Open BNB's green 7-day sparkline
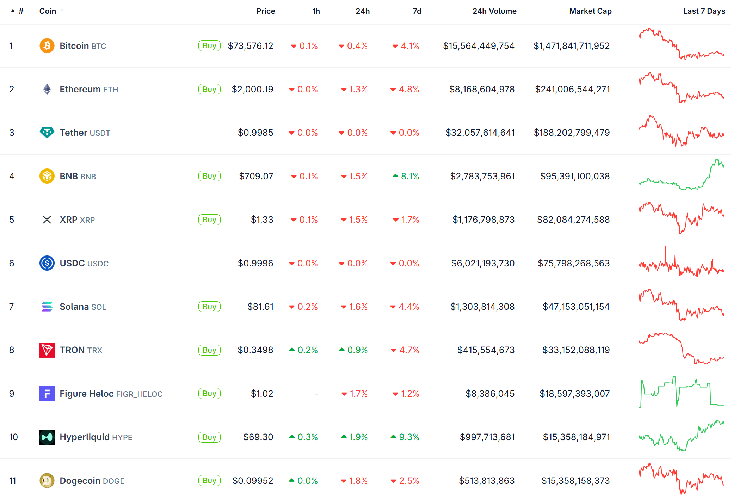Viewport: 739px width, 499px height. (682, 174)
